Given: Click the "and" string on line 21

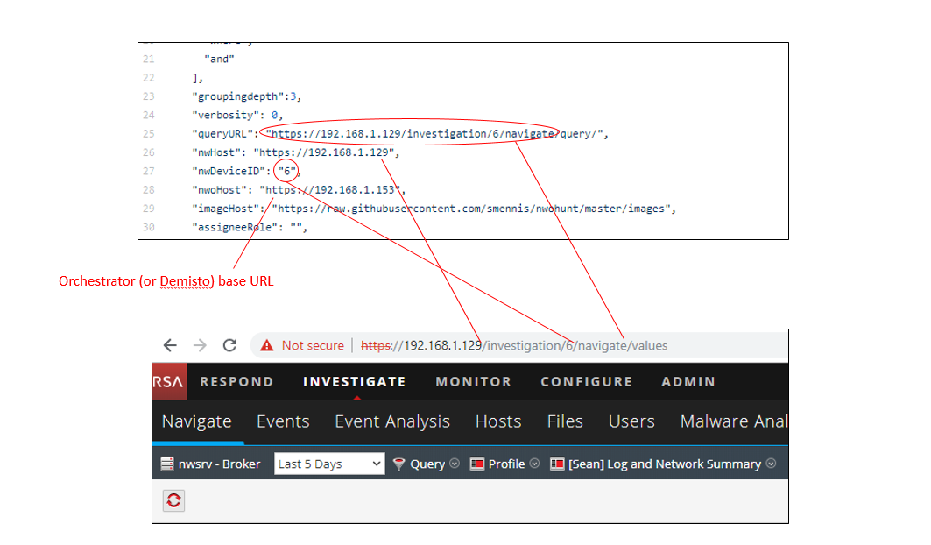Looking at the screenshot, I should 219,59.
